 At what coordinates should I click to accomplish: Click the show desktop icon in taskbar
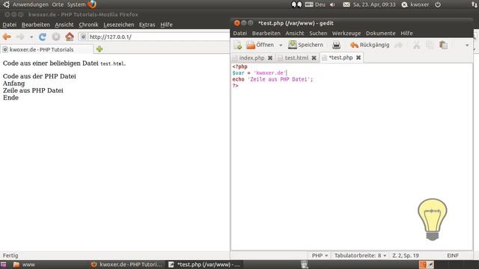coord(3,265)
